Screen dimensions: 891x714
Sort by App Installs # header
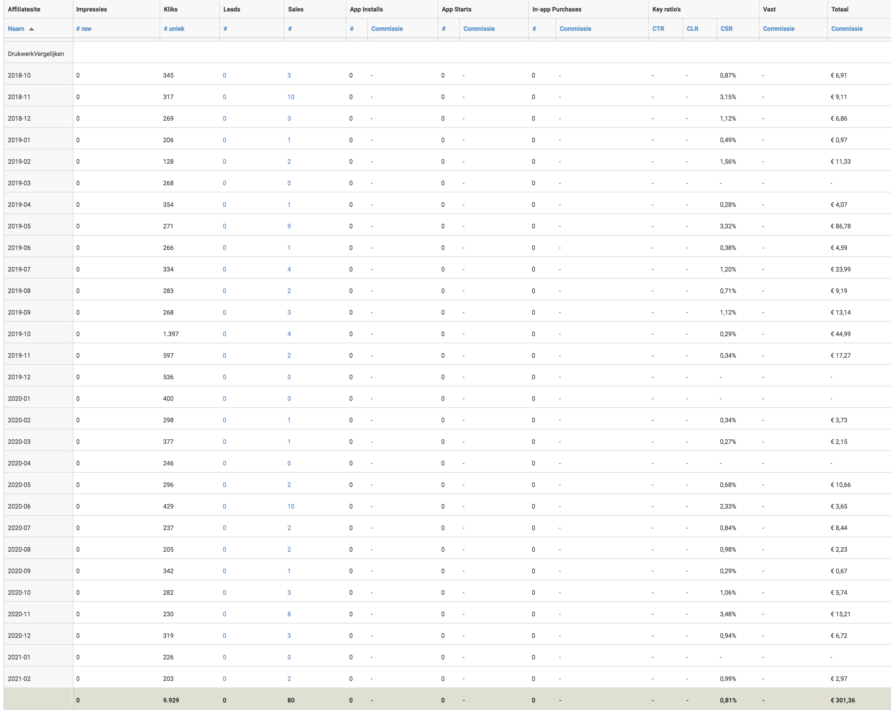point(352,28)
